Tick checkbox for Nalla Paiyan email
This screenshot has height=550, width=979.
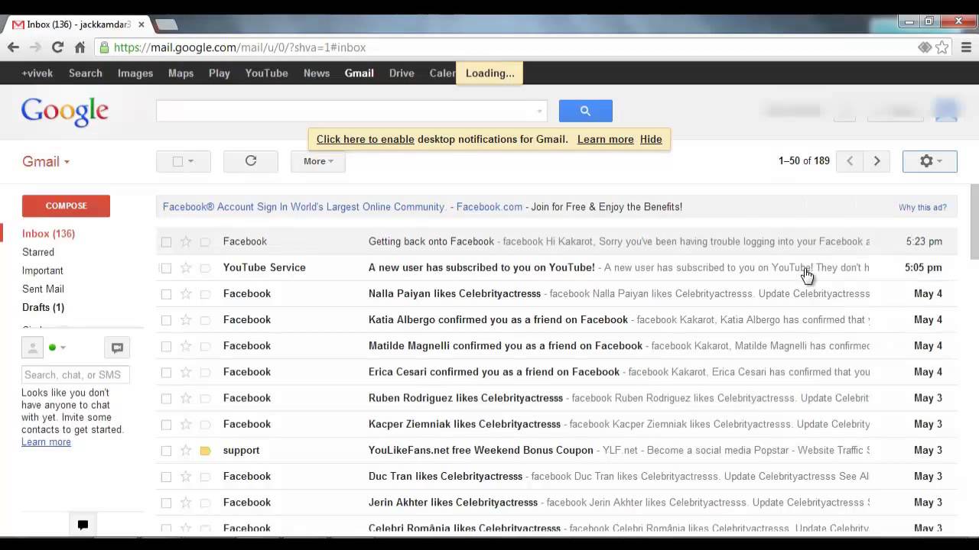pyautogui.click(x=166, y=293)
